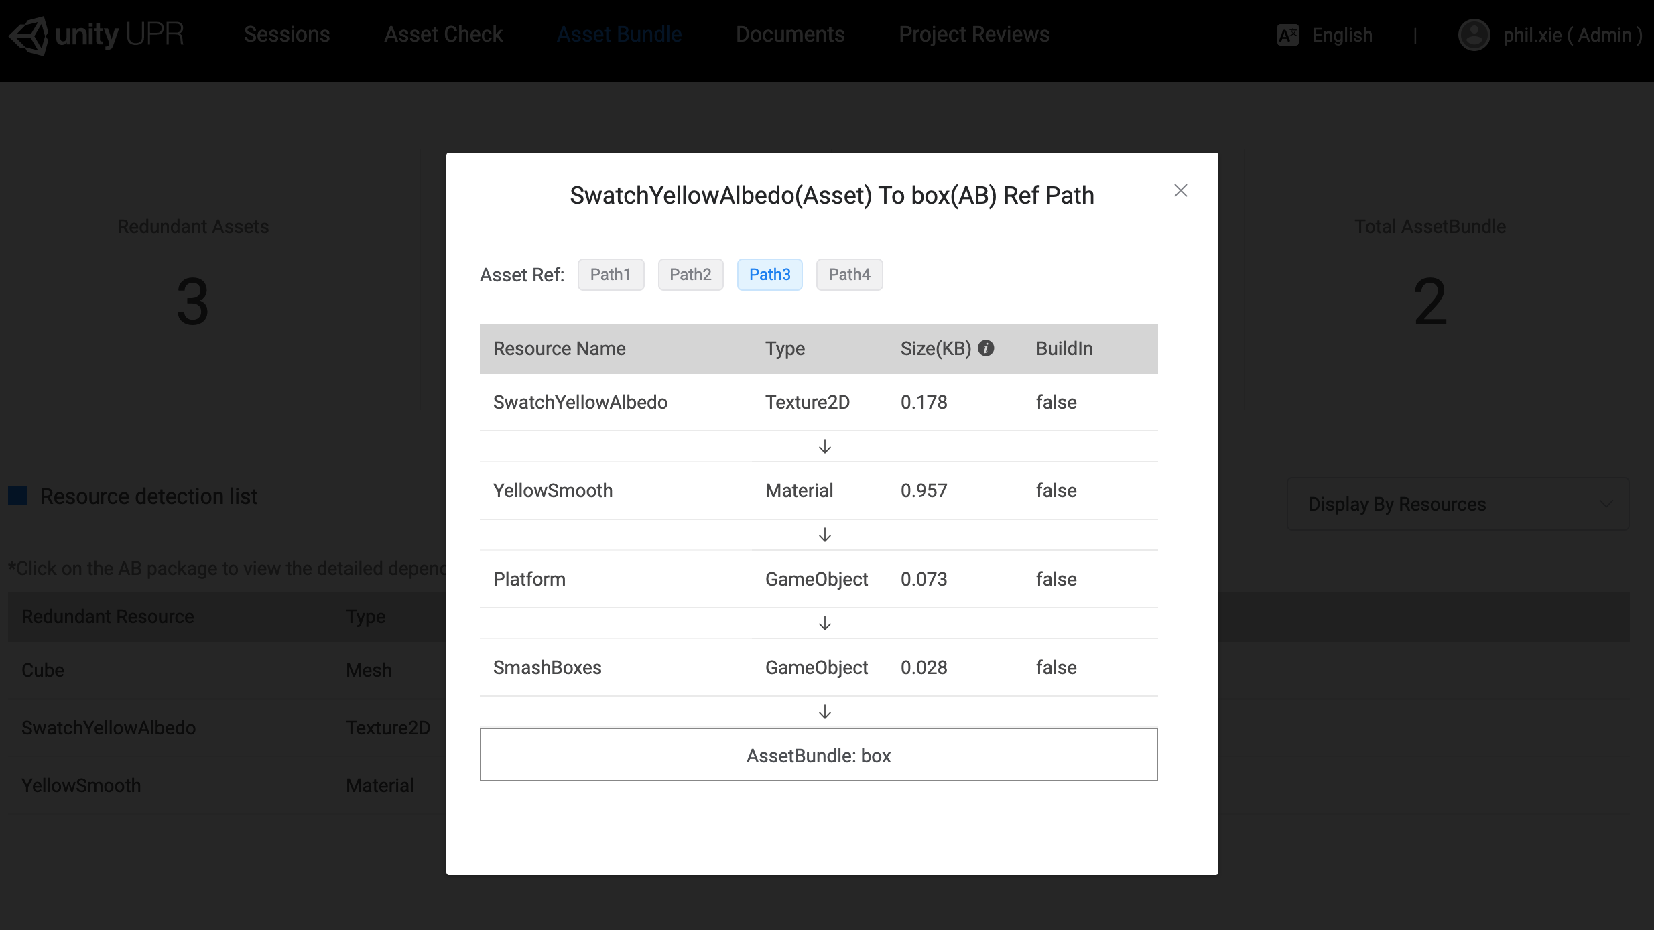
Task: Click arrow below SwatchYellowAlbedo row
Action: (x=825, y=447)
